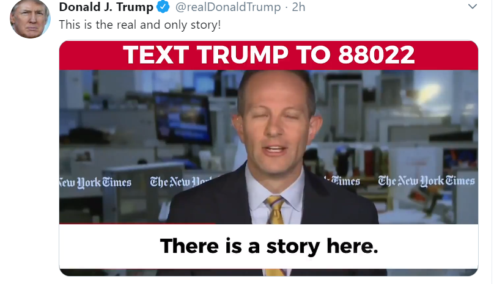Click the video strip below the caption
The image size is (494, 284).
click(268, 272)
